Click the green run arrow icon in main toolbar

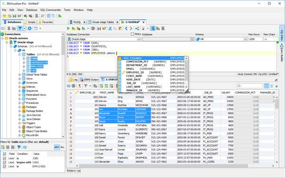point(60,16)
